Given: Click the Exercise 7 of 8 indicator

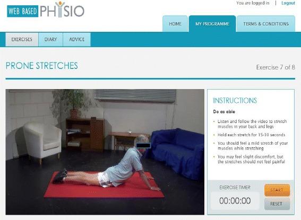Looking at the screenshot, I should click(276, 67).
